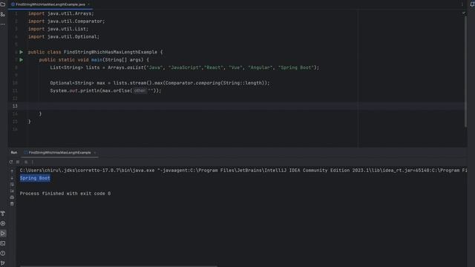The image size is (475, 267).
Task: Click 'Process finished with exit code 0' text
Action: 65,194
